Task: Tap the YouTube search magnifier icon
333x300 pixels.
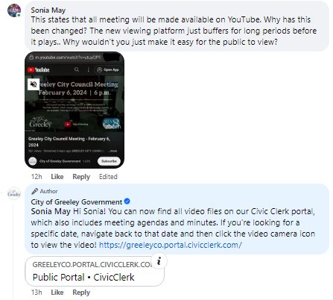Action: [x=77, y=70]
